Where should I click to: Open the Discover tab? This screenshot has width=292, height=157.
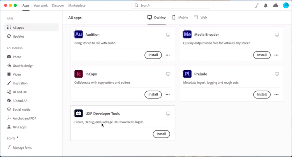point(58,5)
